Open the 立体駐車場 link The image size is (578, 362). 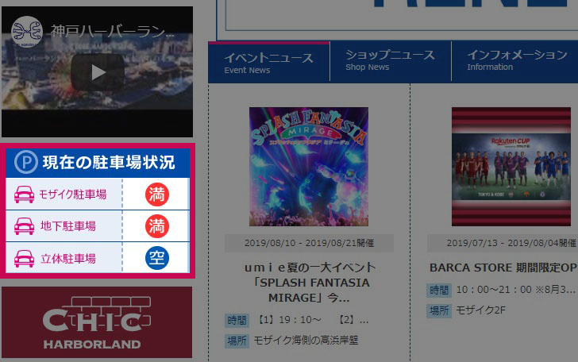pos(68,259)
